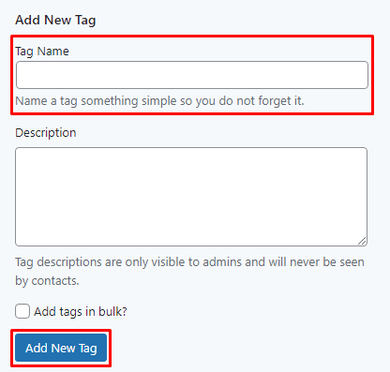The width and height of the screenshot is (390, 372).
Task: Click the Description field label
Action: (46, 133)
